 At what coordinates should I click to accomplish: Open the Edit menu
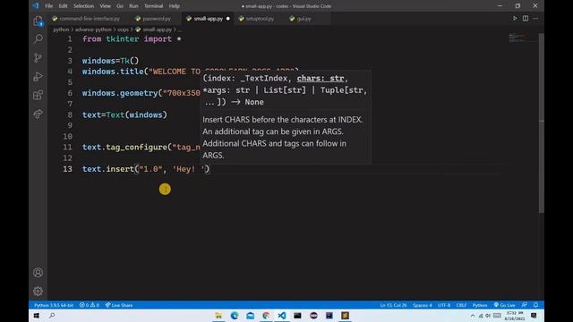point(63,6)
